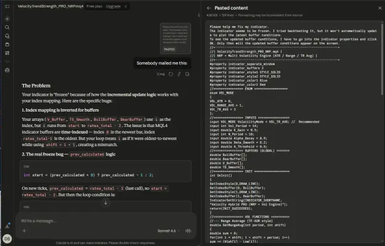Open the Sonnet 4.6 model selector
The image size is (385, 246).
coord(168,231)
